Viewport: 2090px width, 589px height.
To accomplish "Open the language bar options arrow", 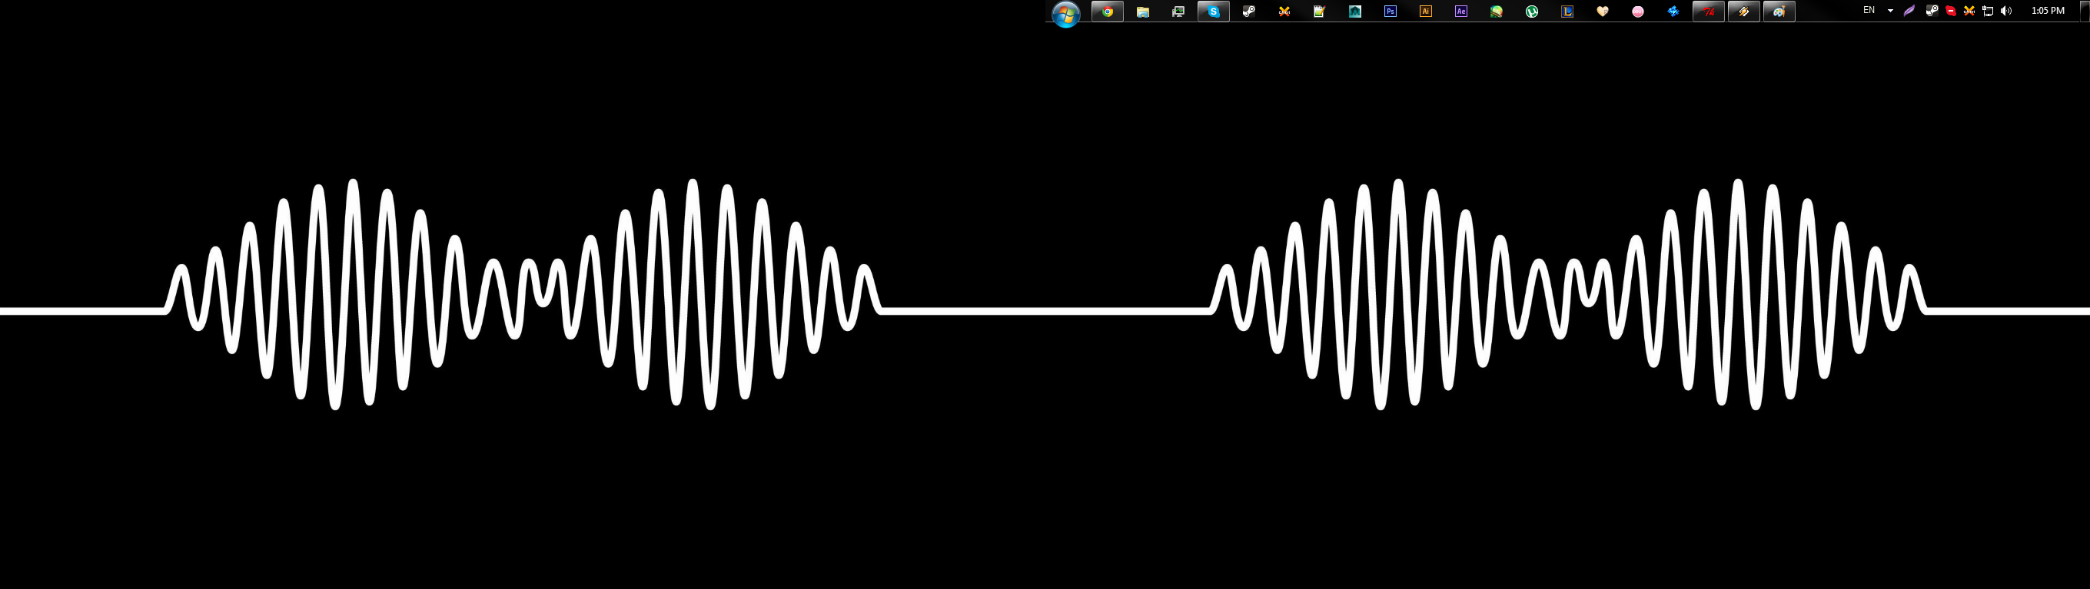I will coord(1890,12).
